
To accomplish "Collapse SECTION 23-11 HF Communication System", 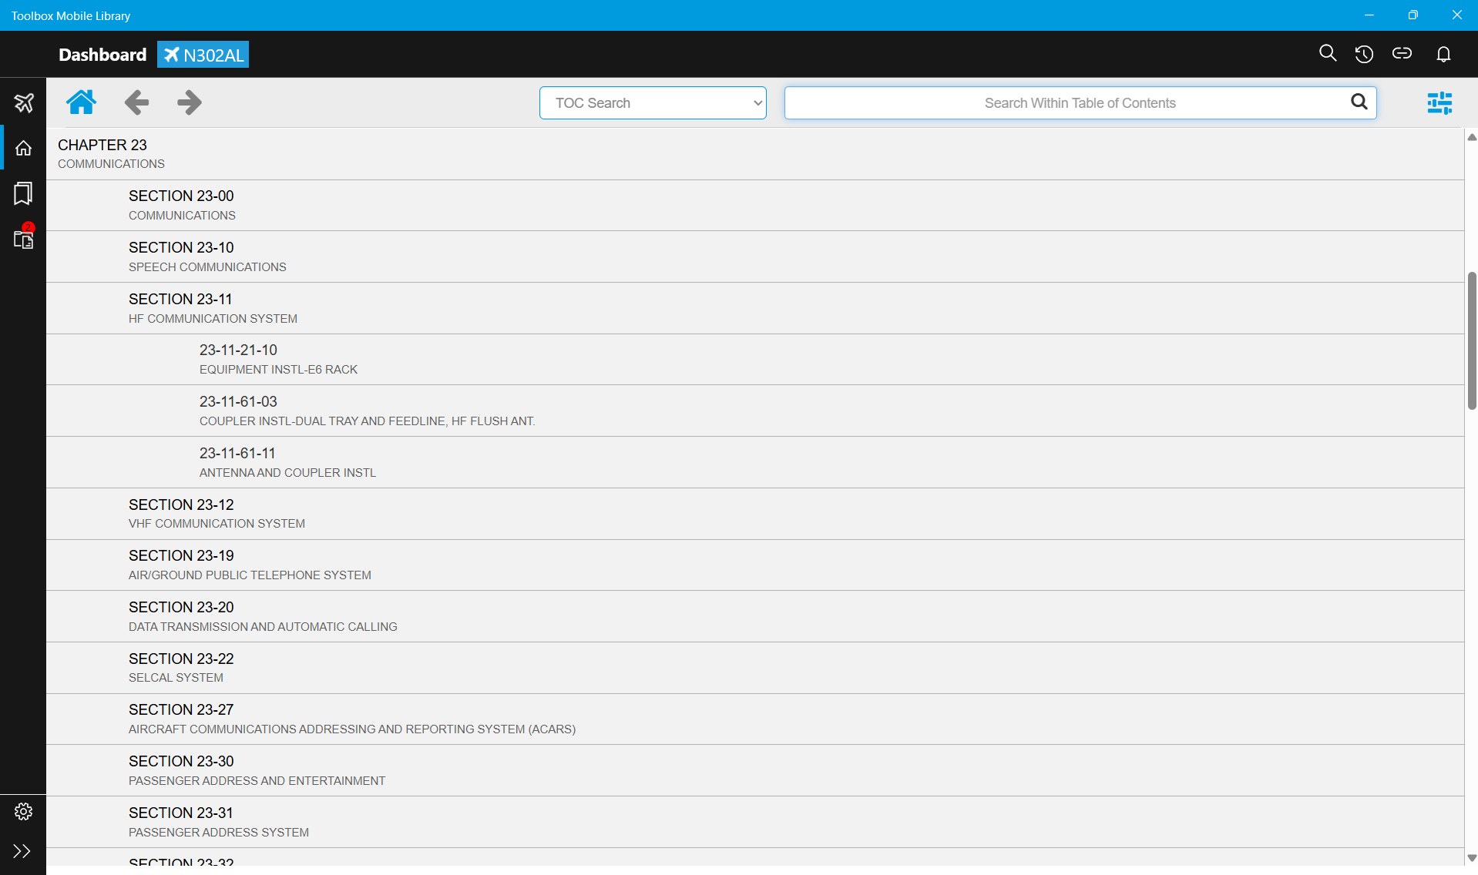I will [755, 308].
